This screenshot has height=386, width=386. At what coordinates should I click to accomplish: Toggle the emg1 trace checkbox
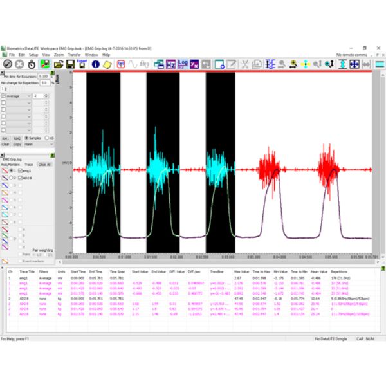click(x=20, y=170)
